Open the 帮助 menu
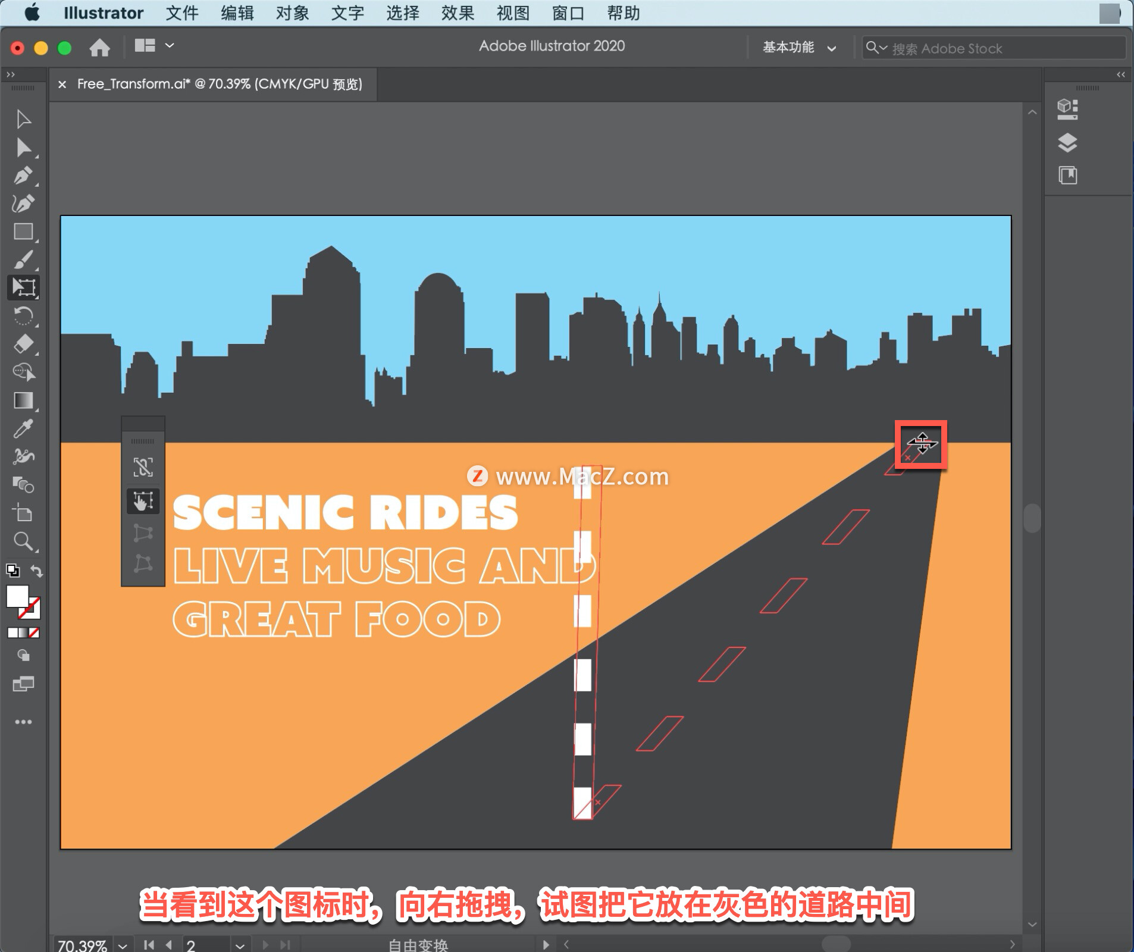1134x952 pixels. coord(624,12)
